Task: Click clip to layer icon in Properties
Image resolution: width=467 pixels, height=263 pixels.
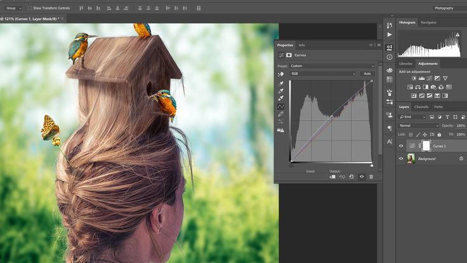Action: (x=332, y=177)
